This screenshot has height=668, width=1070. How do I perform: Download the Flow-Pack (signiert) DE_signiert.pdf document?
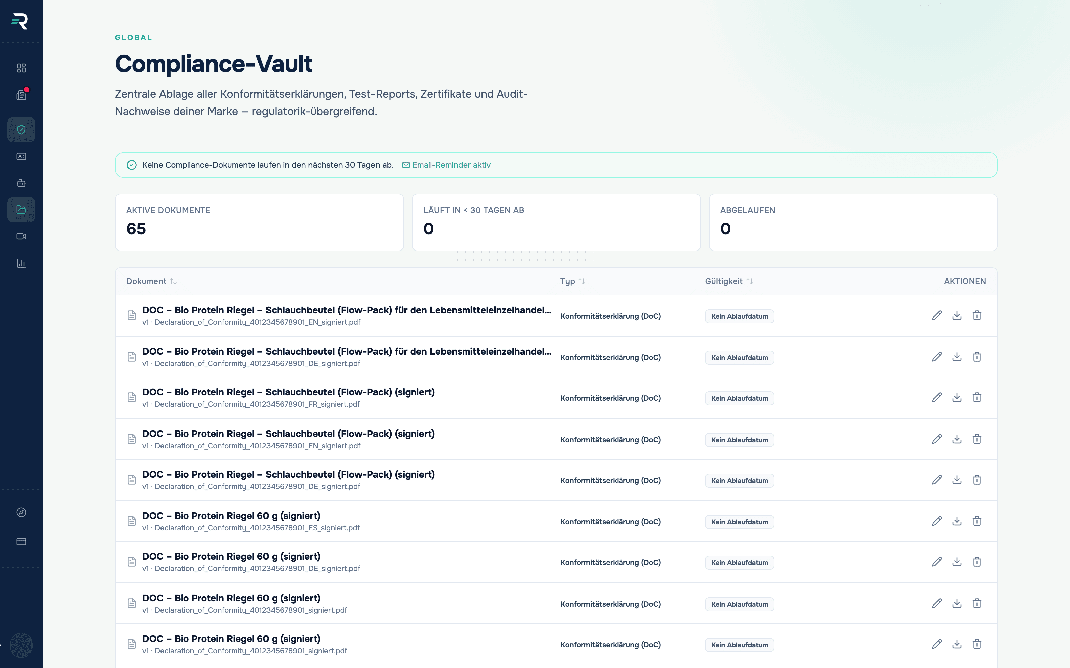point(957,480)
